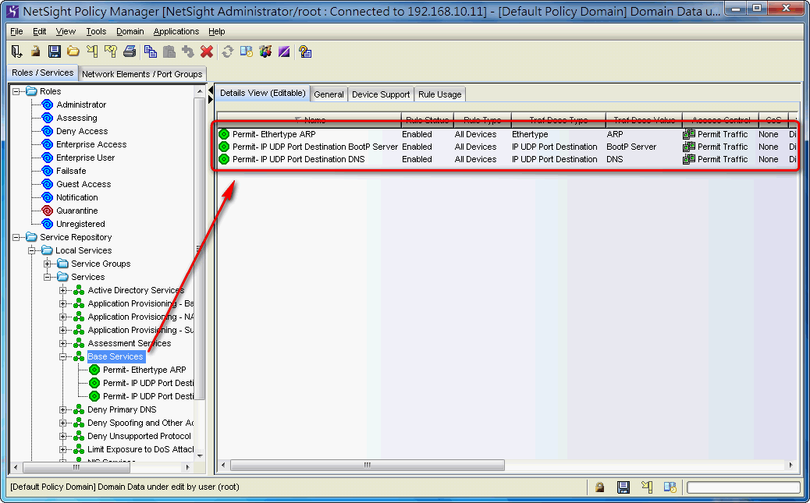Click the red X Delete toolbar icon
Viewport: 810px width, 503px height.
[x=207, y=51]
